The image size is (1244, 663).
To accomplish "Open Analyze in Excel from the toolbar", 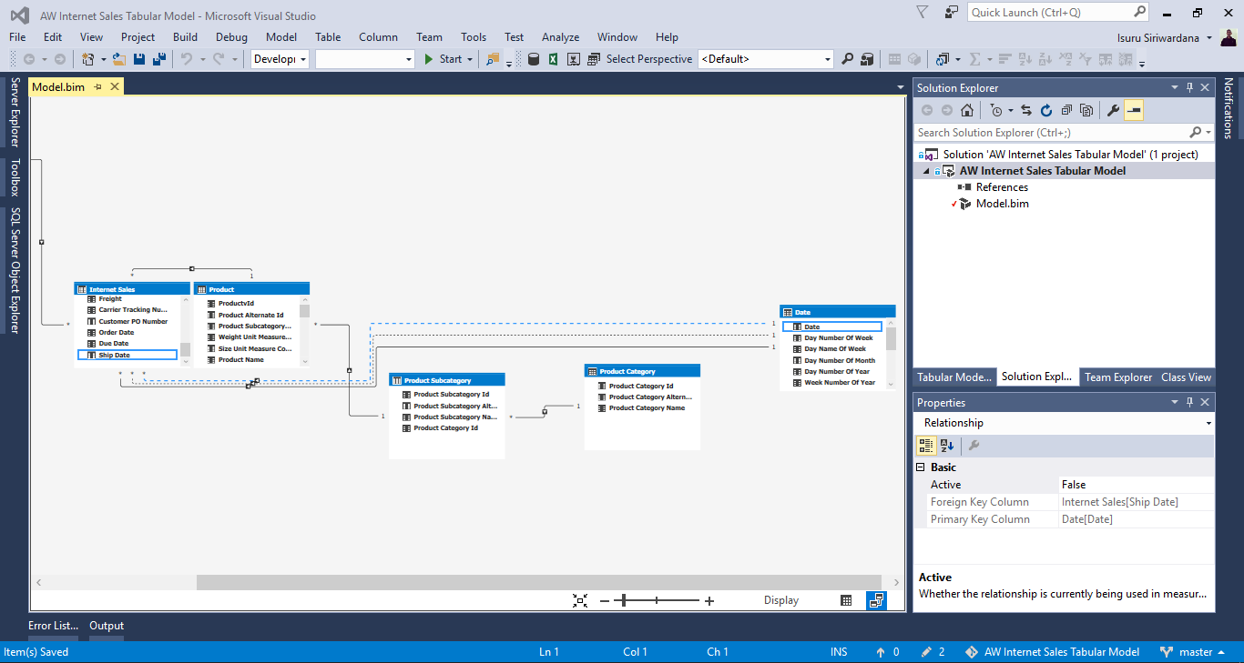I will pyautogui.click(x=553, y=58).
